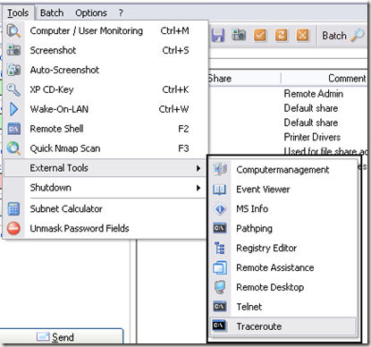Start Remote Desktop from submenu
Image resolution: width=371 pixels, height=347 pixels.
pyautogui.click(x=283, y=287)
